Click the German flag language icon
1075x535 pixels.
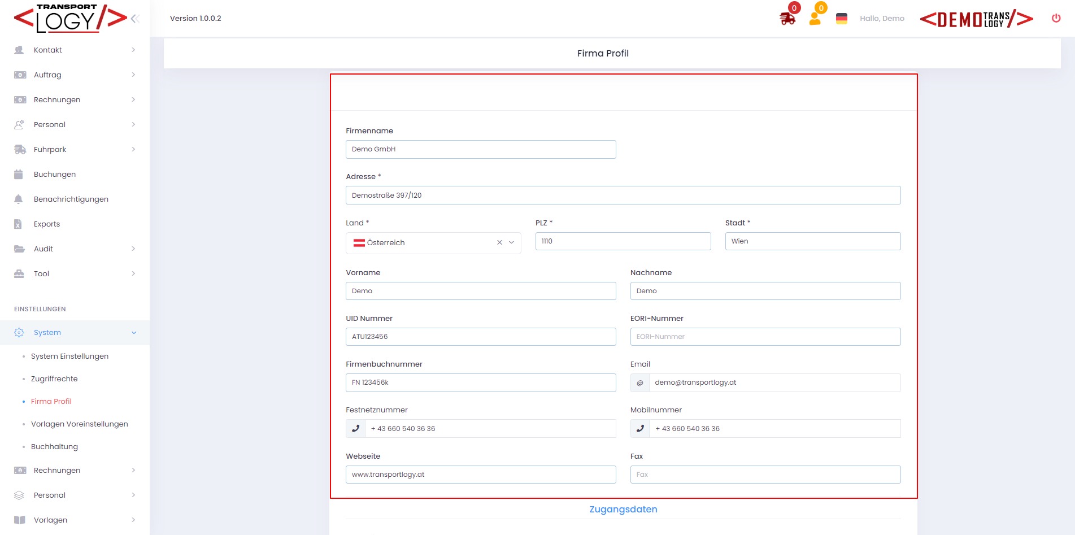(841, 19)
